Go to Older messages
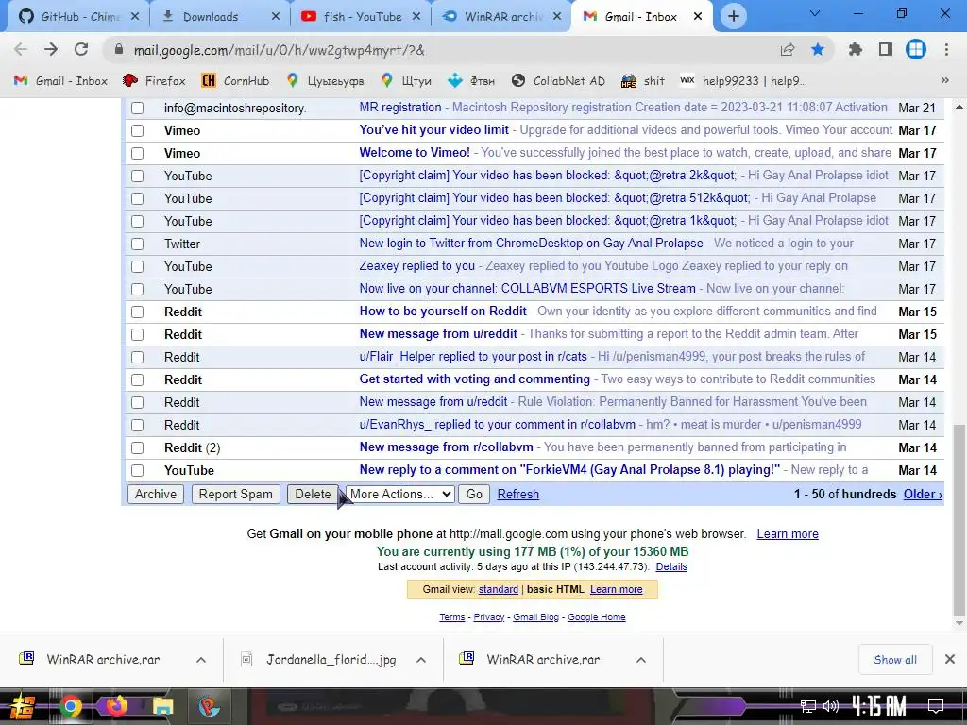This screenshot has width=967, height=725. (923, 494)
